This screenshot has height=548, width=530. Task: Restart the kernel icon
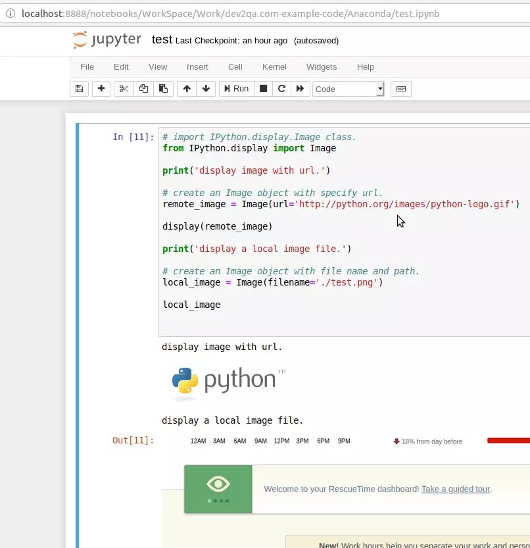pyautogui.click(x=282, y=89)
